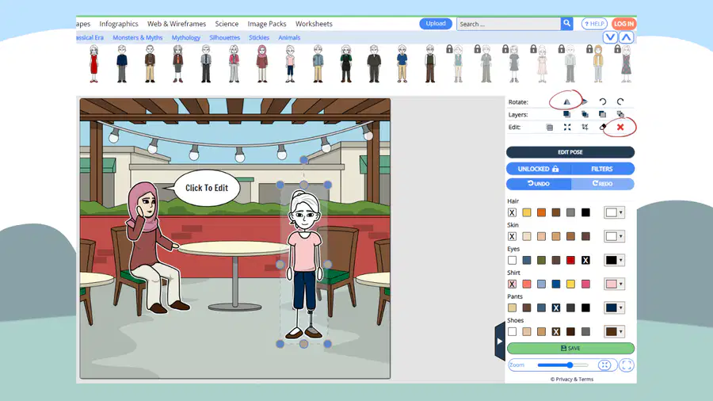
Task: Click the Search input field
Action: click(x=509, y=24)
